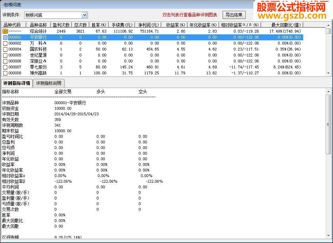Click the document icon for 000006 深振业A

tap(5, 61)
